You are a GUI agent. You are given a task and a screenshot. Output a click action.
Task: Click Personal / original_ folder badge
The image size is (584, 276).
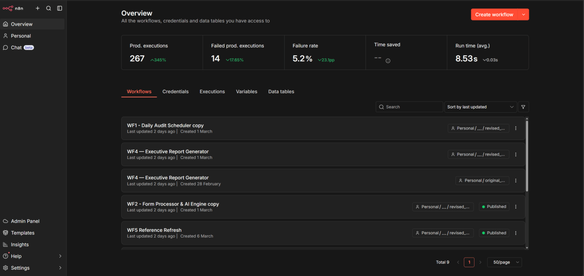482,180
